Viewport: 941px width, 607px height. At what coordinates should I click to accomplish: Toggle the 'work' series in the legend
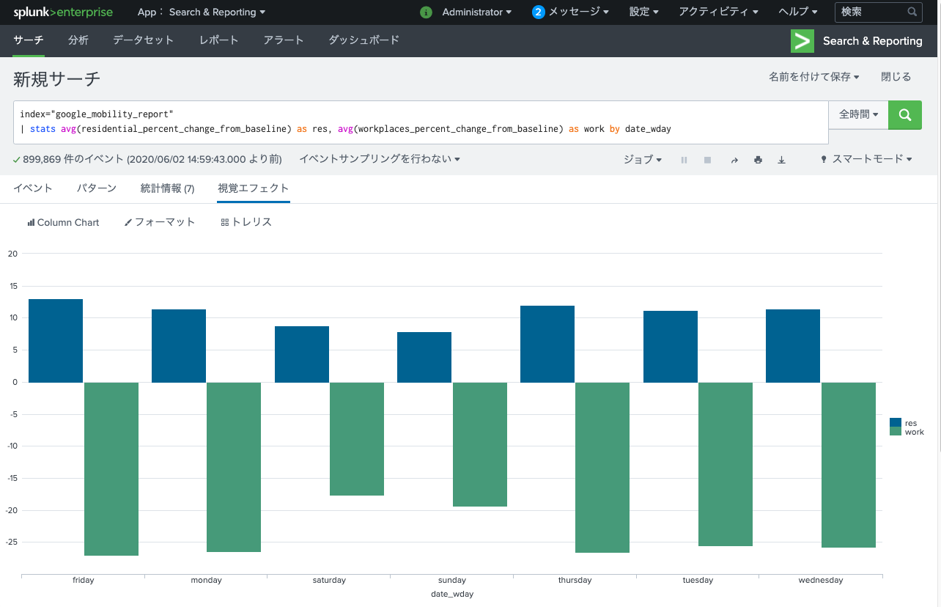coord(913,432)
